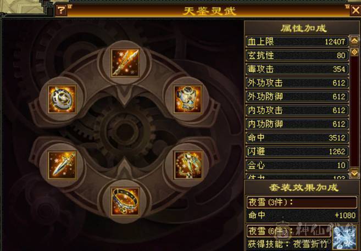Select the jade pendant slot icon
Screen dimensions: 361x251
188,165
